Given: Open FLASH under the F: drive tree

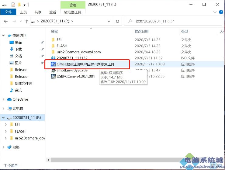Looking at the screenshot, I should tap(20, 131).
